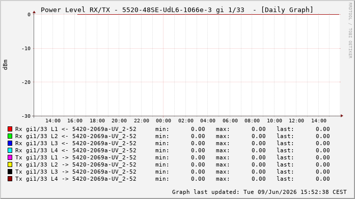This screenshot has height=199, width=355.
Task: Click the black Tx L3 legend swatch
Action: coord(10,172)
